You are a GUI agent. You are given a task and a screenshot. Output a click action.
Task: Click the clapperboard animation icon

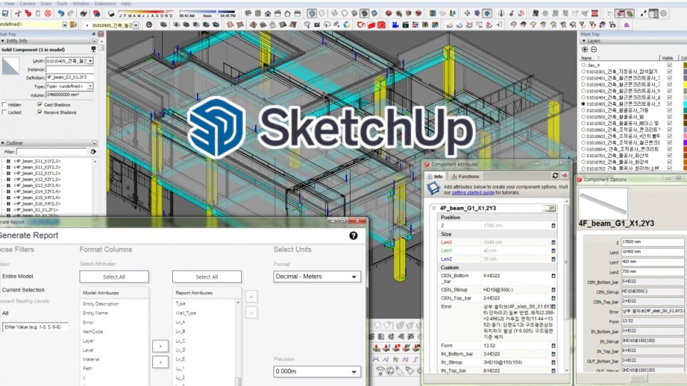405,25
